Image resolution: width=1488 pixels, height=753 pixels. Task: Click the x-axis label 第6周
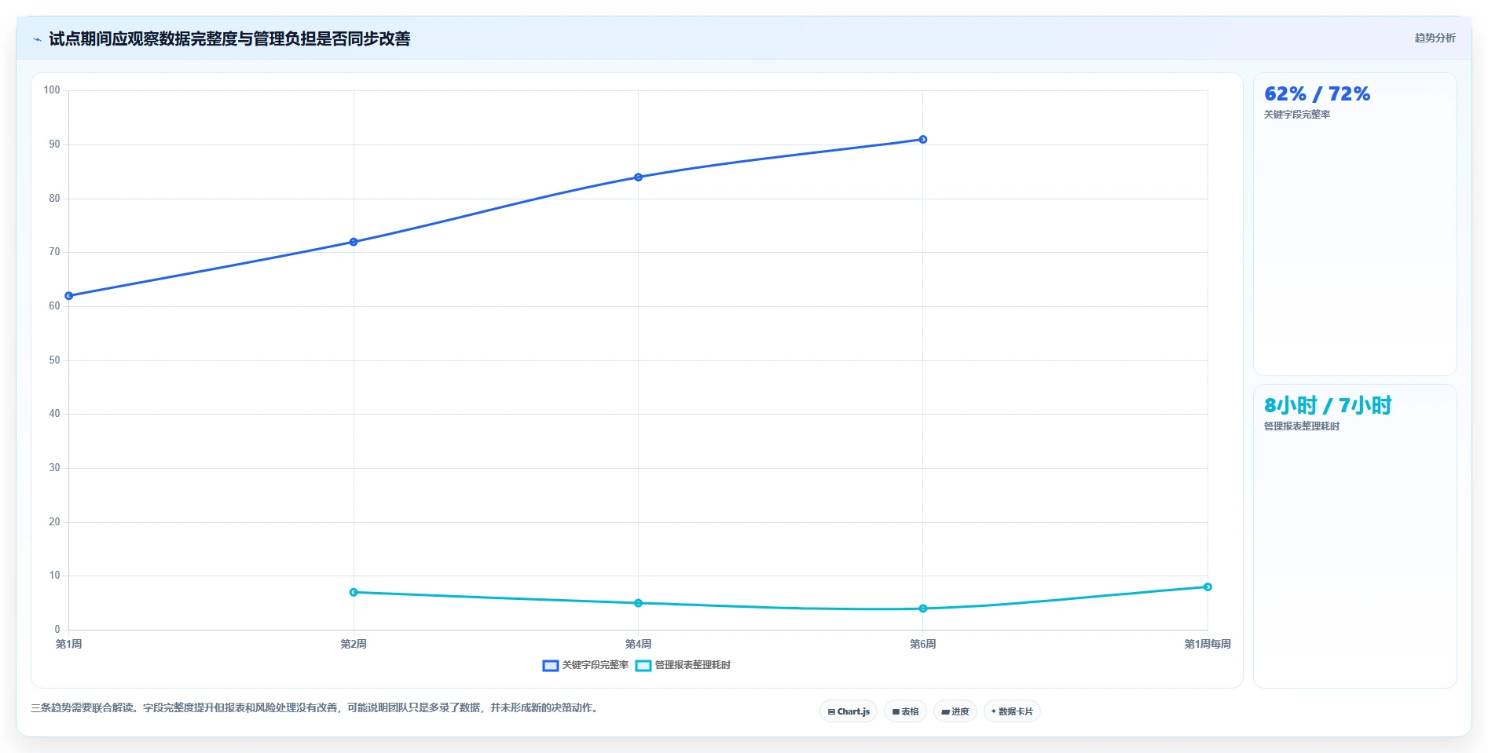[x=923, y=644]
